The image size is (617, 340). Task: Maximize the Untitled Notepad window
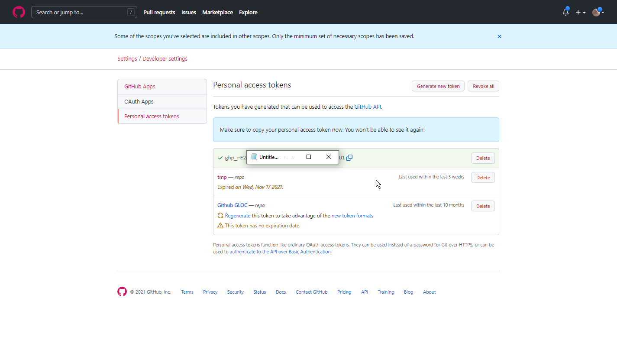pos(309,157)
